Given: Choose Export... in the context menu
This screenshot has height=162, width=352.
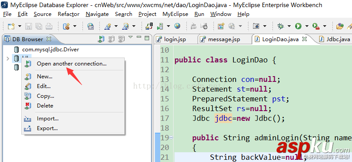Looking at the screenshot, I should [73, 128].
